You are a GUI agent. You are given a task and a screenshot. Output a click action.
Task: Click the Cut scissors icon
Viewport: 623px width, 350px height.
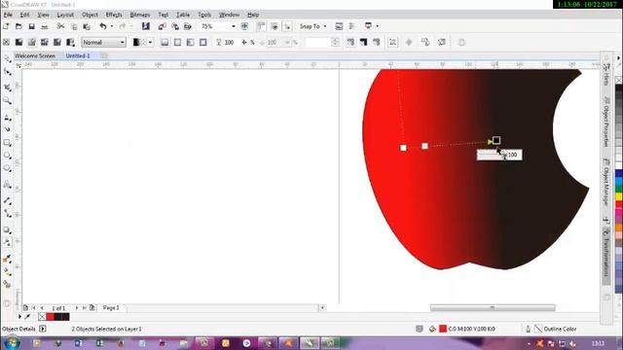click(x=60, y=26)
